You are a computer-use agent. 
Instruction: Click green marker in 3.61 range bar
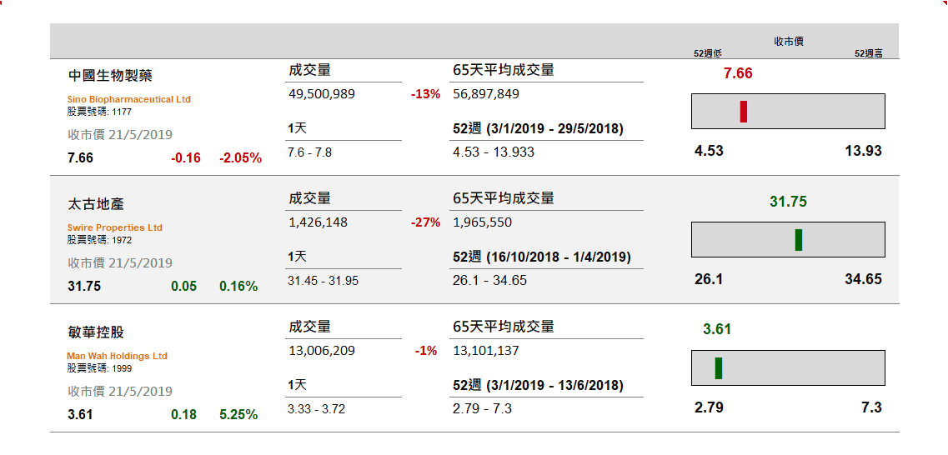[x=718, y=368]
